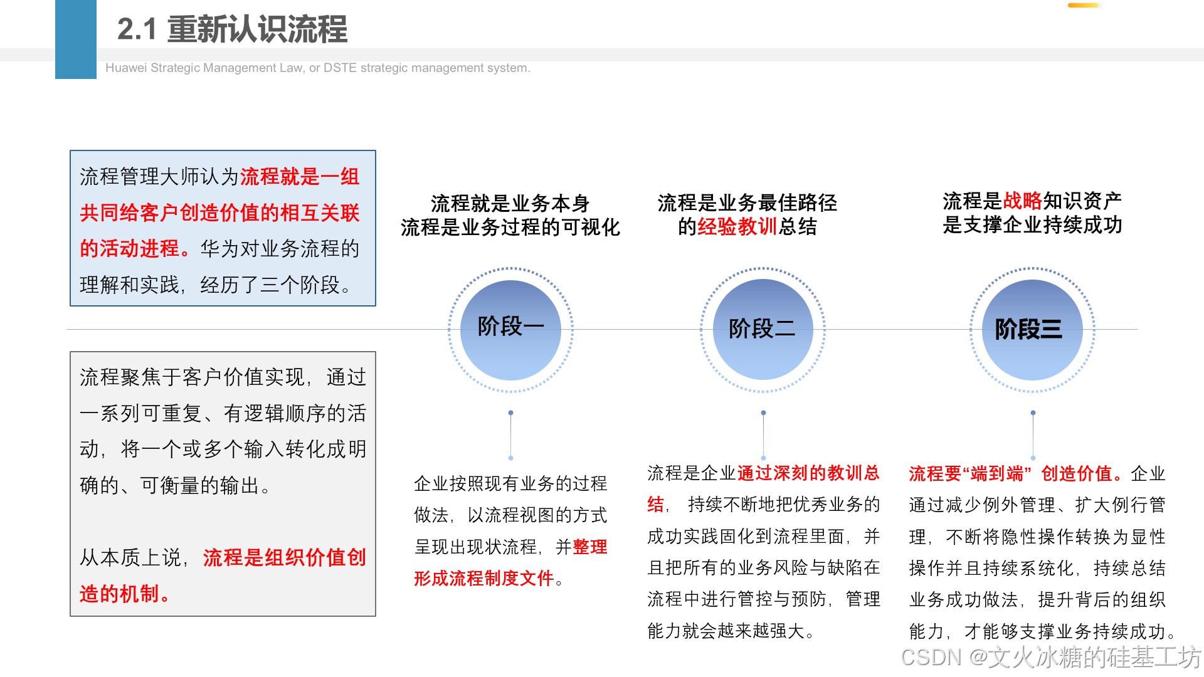Screen dimensions: 1204x677
Task: Click the stage one description paragraph
Action: (x=510, y=530)
